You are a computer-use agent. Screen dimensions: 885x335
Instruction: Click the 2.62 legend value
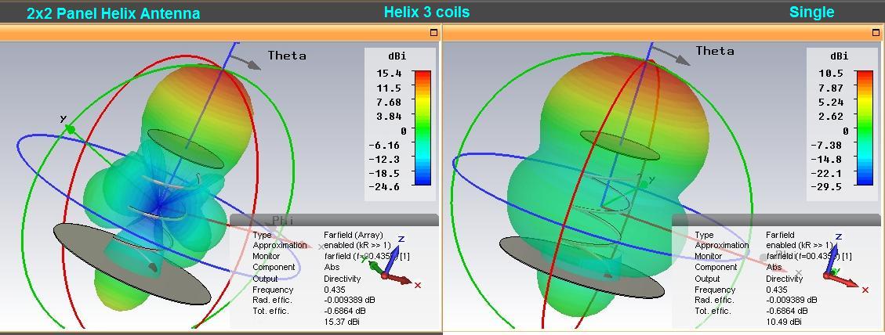(831, 116)
